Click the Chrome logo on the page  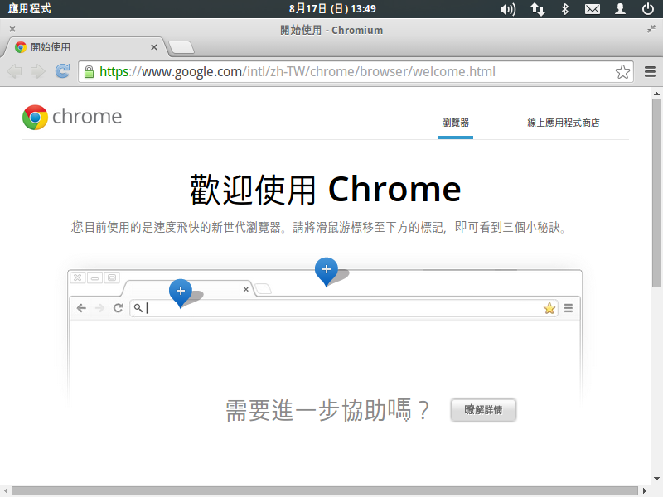[72, 117]
